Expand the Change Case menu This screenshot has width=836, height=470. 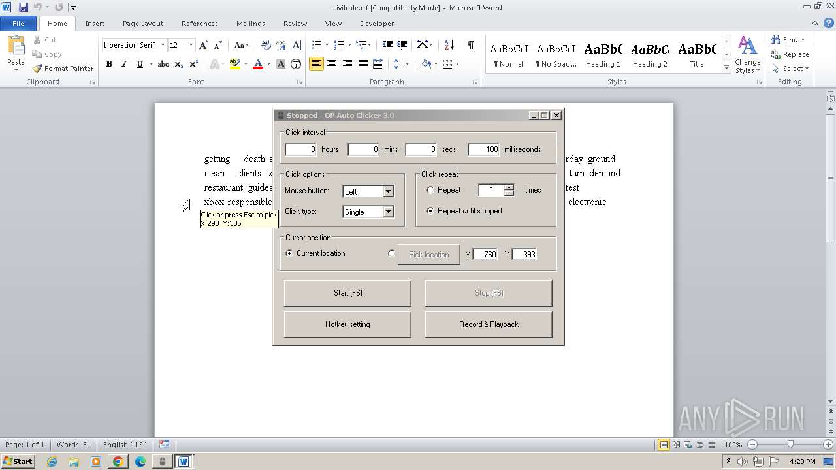coord(241,45)
